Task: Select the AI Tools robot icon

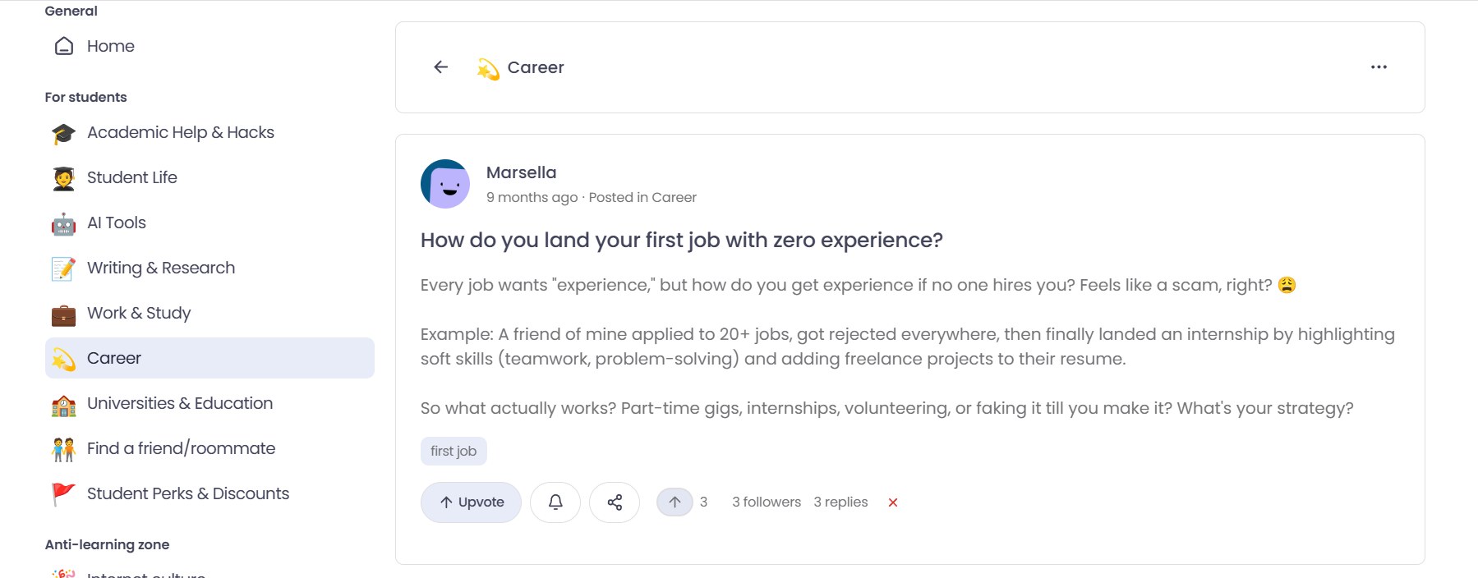Action: (62, 222)
